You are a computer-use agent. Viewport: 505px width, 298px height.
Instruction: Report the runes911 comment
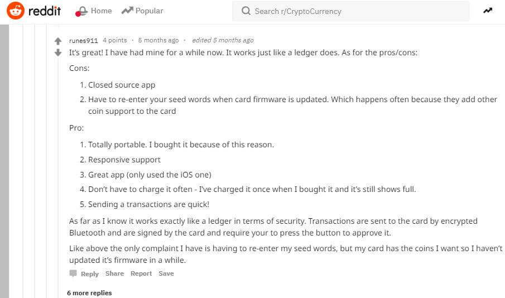(x=141, y=273)
